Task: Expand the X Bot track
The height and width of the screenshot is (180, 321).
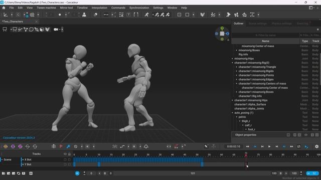Action: pyautogui.click(x=23, y=159)
